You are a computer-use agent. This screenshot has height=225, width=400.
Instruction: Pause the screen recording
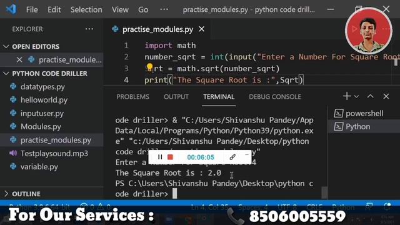point(160,157)
